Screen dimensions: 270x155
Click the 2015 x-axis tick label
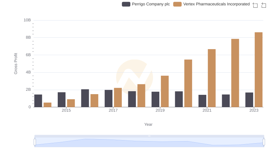(x=66, y=110)
